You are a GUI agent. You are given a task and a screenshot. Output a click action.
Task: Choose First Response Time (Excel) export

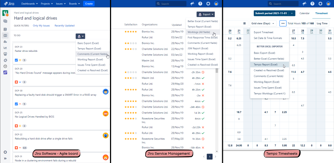coord(203,37)
